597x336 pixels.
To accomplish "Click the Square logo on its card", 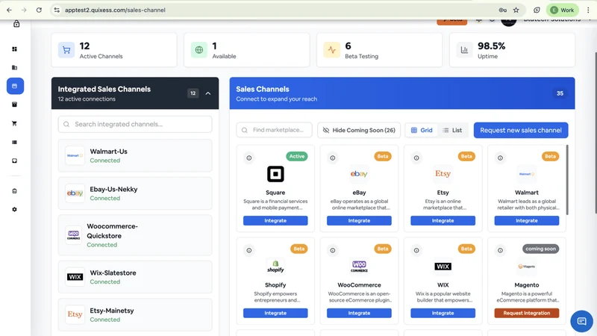I will click(275, 174).
